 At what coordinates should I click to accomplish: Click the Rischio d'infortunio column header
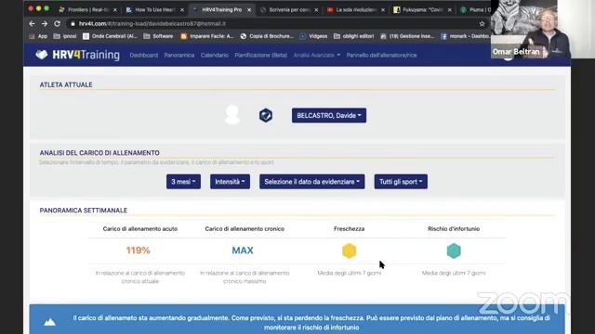(x=454, y=229)
